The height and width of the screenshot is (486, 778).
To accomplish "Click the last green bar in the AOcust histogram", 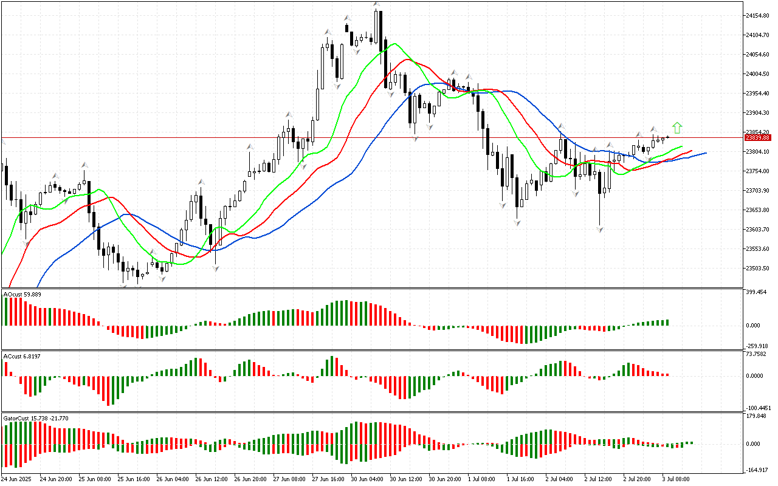I will [x=667, y=323].
